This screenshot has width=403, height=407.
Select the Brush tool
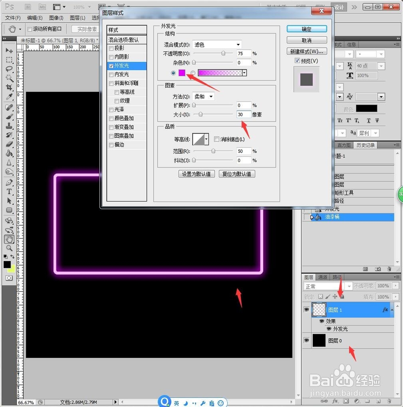pos(9,116)
